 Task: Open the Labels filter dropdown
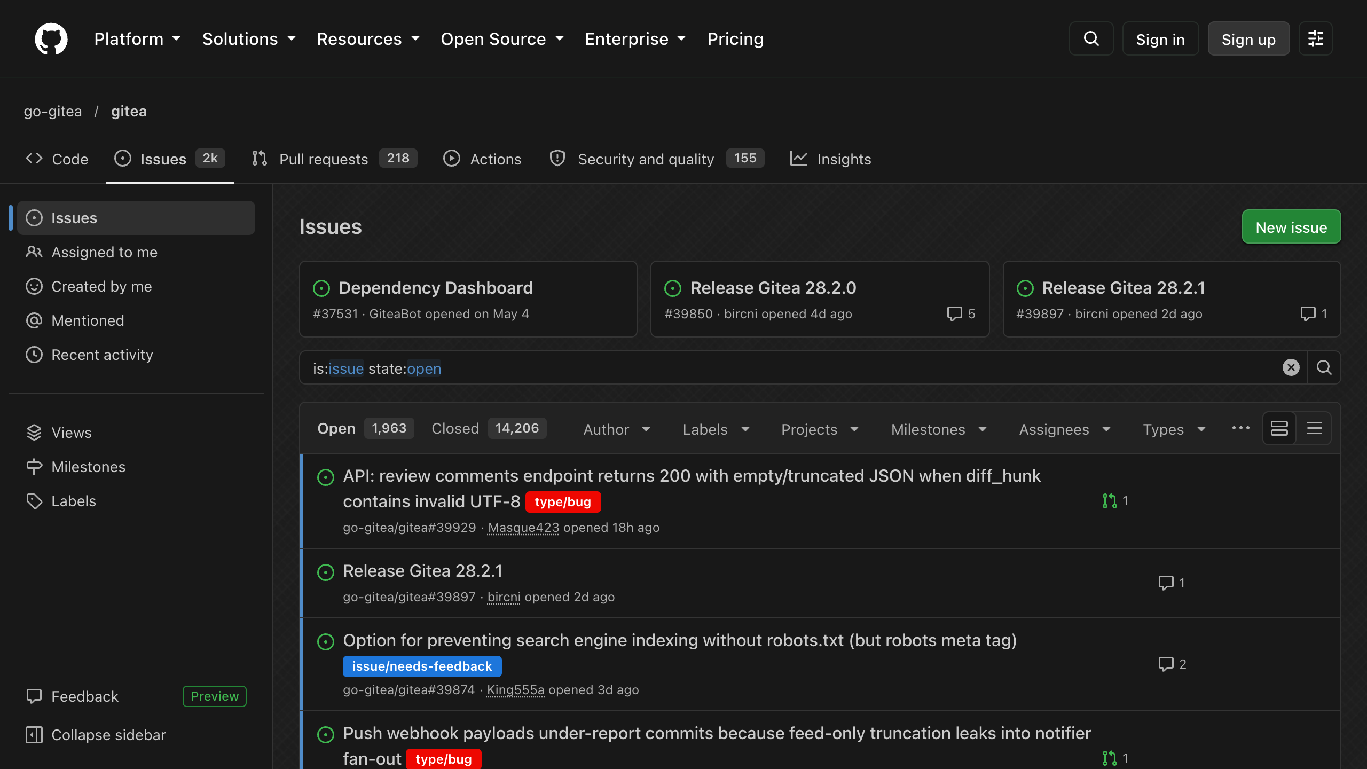[x=716, y=429]
